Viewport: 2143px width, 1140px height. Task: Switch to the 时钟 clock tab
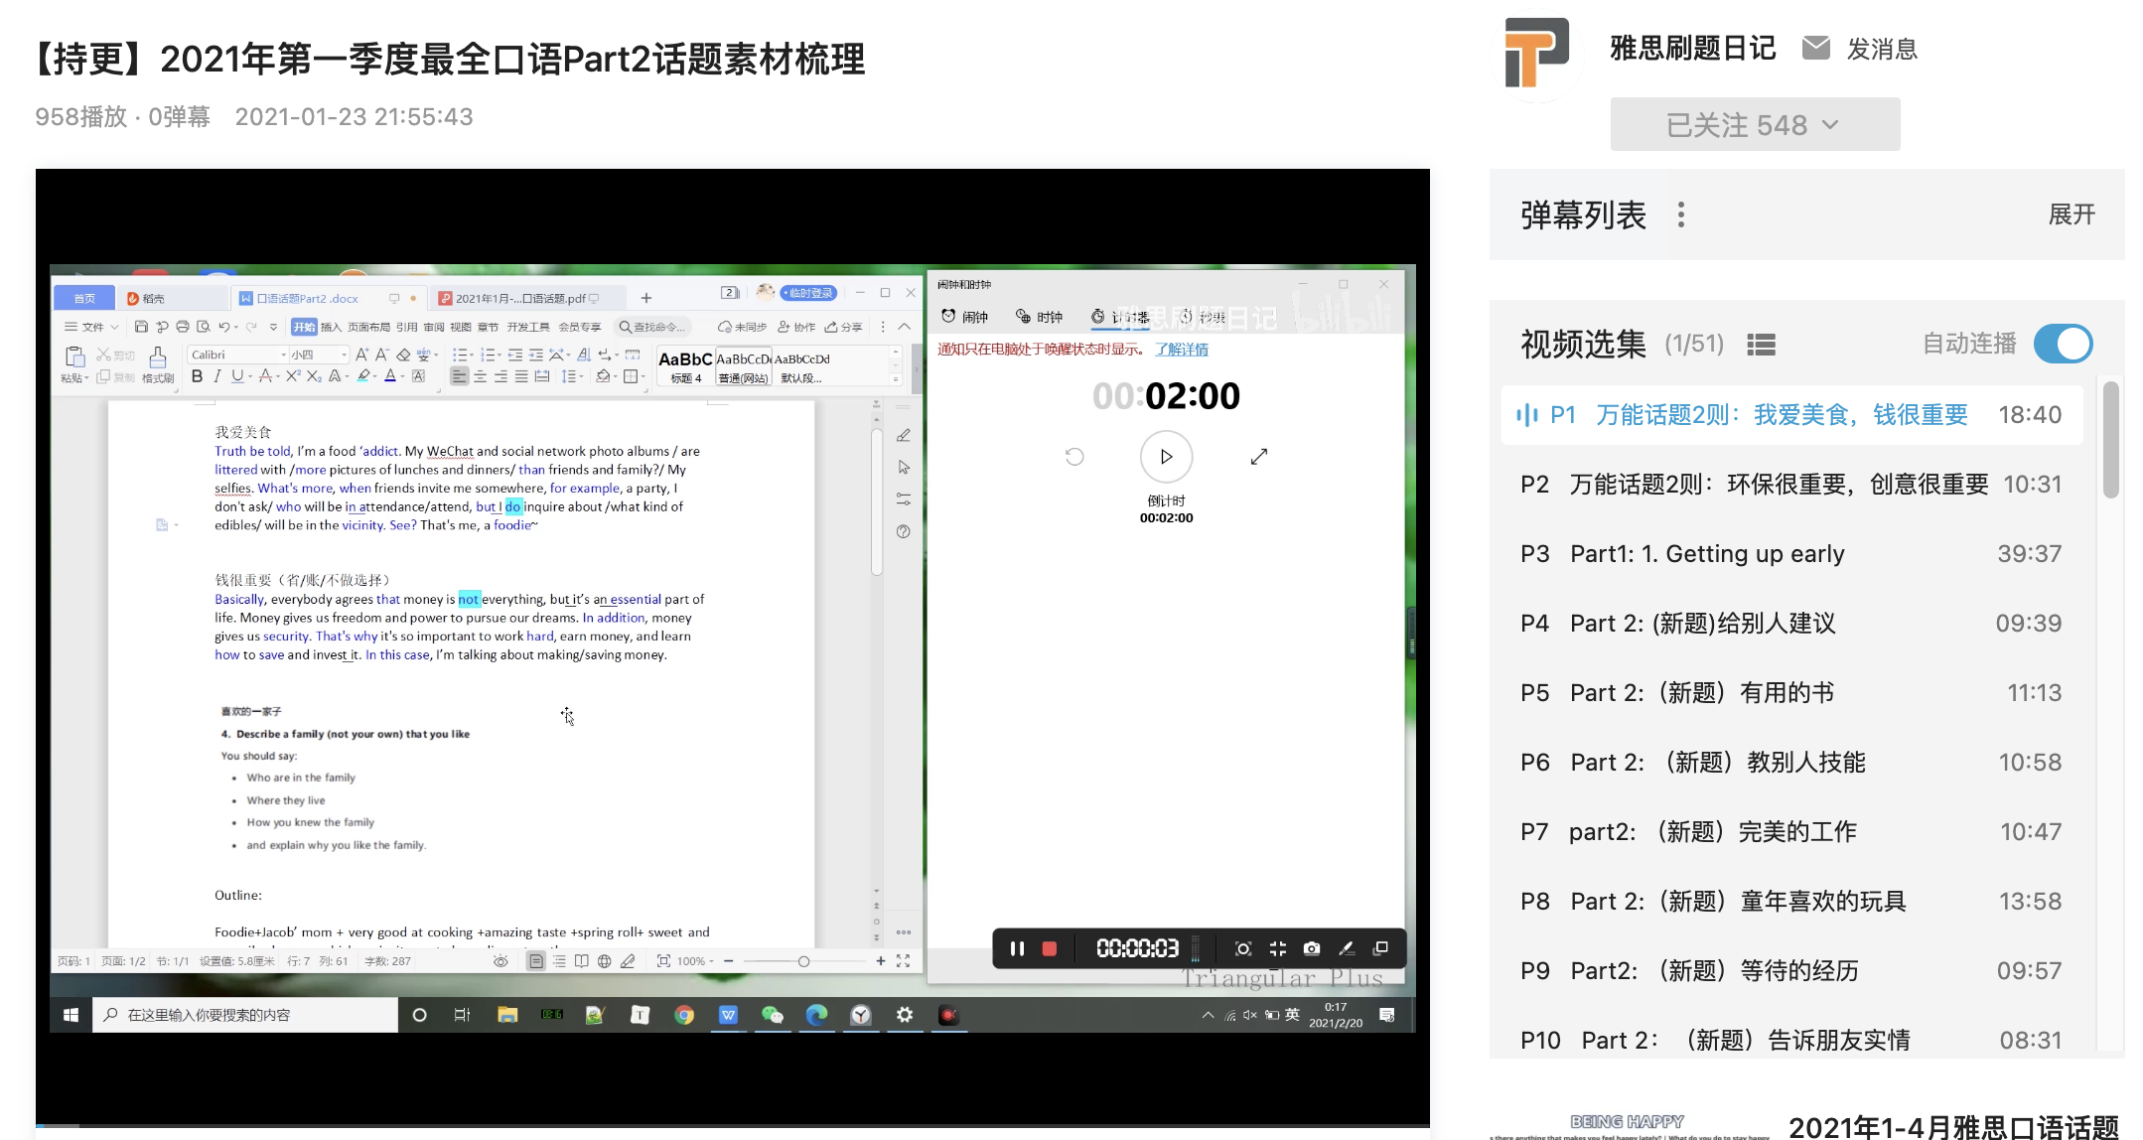pyautogui.click(x=1039, y=317)
